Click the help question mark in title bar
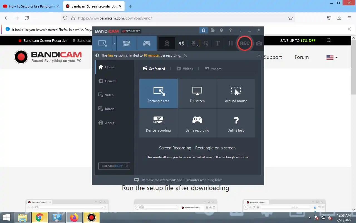Screen dimensions: 356x223 [230, 30]
